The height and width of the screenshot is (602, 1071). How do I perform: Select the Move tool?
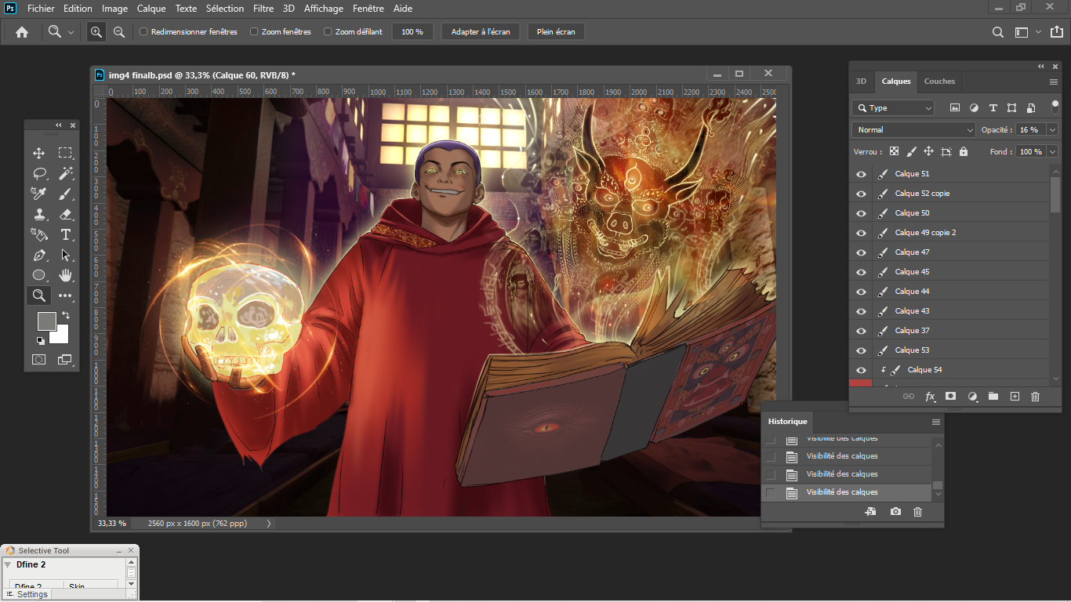pos(38,153)
